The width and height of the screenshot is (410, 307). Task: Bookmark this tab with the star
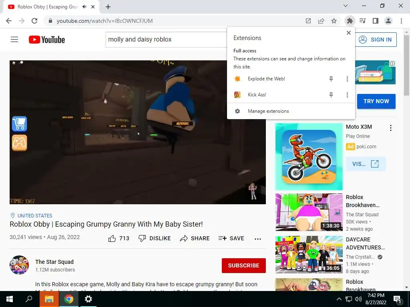point(334,21)
